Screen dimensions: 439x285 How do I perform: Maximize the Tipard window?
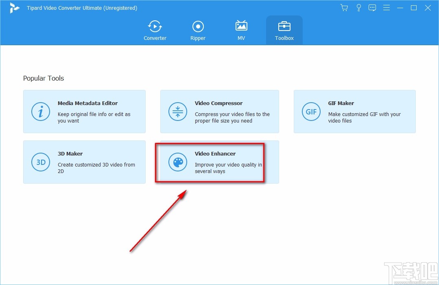pyautogui.click(x=414, y=8)
